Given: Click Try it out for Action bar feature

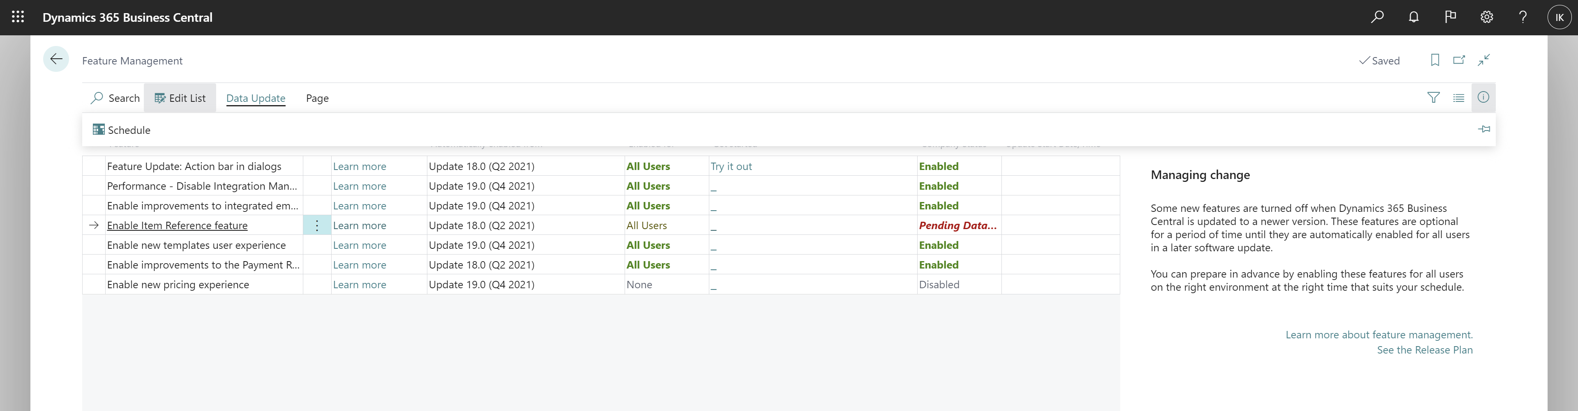Looking at the screenshot, I should click(x=731, y=166).
